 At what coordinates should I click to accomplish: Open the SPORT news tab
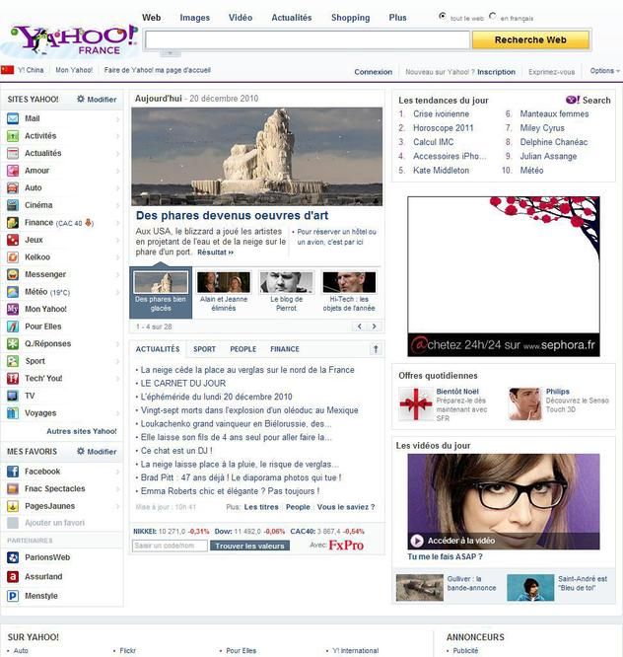(204, 349)
